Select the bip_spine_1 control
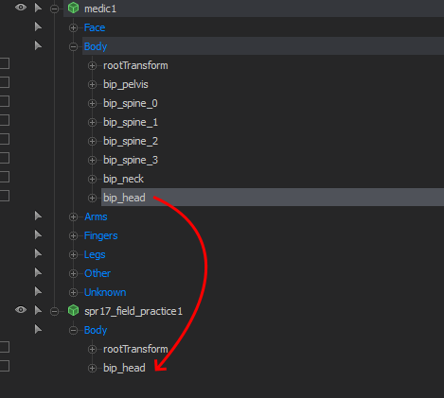 [131, 123]
